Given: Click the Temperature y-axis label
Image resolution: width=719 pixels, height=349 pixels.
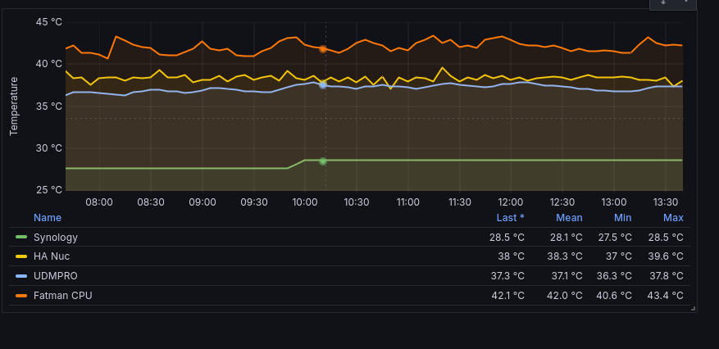Looking at the screenshot, I should (x=14, y=106).
